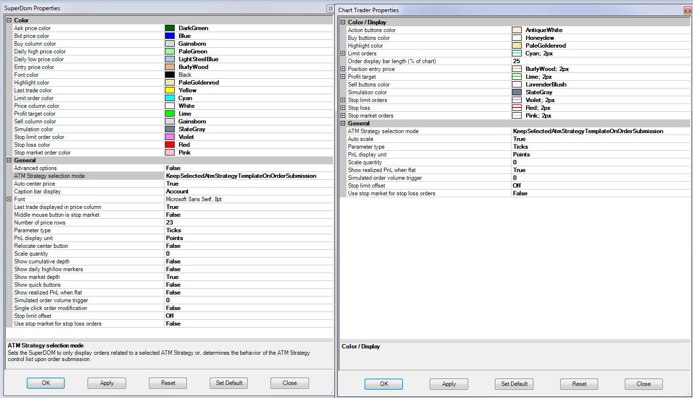Screen dimensions: 693x398
Task: Pick the Violet Stop limit order color swatch in SuperDom
Action: (x=170, y=137)
